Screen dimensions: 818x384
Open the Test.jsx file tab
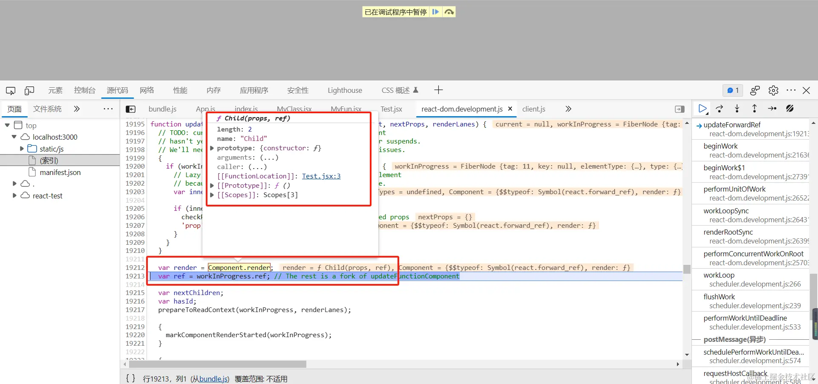click(x=391, y=109)
